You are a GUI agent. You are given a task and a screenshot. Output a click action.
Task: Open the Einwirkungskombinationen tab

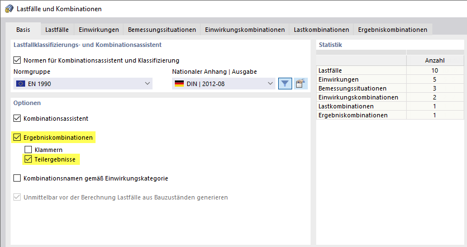click(245, 30)
